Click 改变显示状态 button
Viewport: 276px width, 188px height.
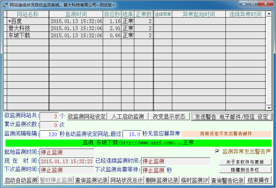click(x=169, y=117)
